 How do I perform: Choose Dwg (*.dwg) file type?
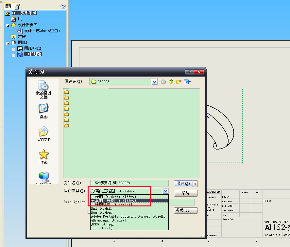[129, 212]
